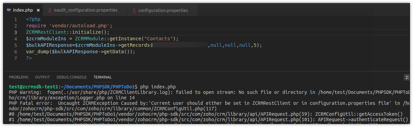Switch to the oauth_configuration.properties tab
The height and width of the screenshot is (127, 413).
[x=84, y=10]
